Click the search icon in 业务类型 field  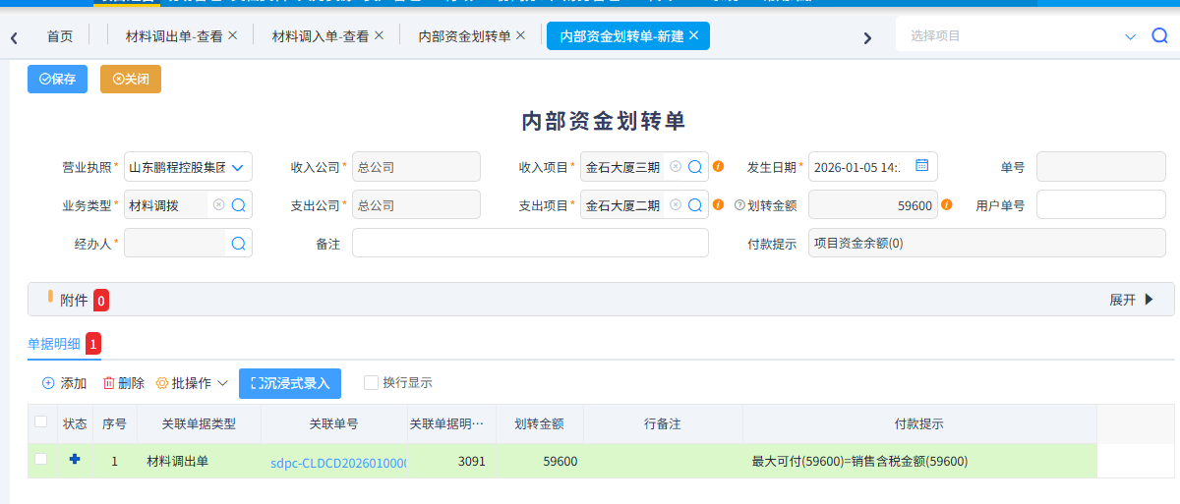(238, 205)
